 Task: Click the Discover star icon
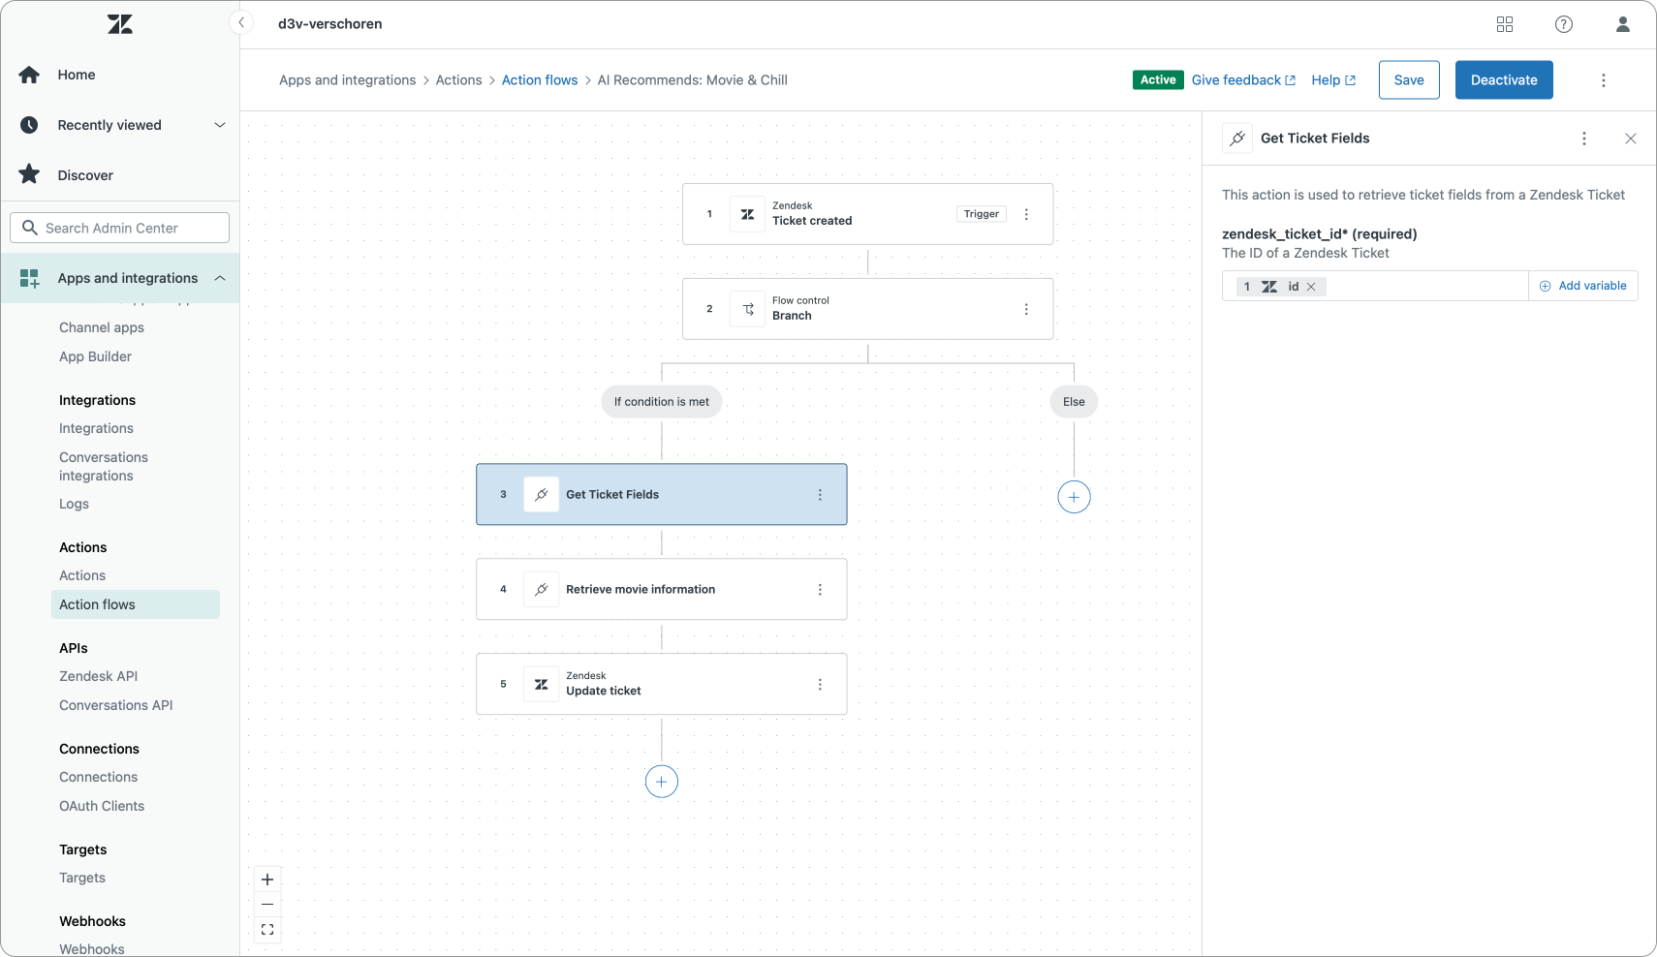(x=29, y=174)
